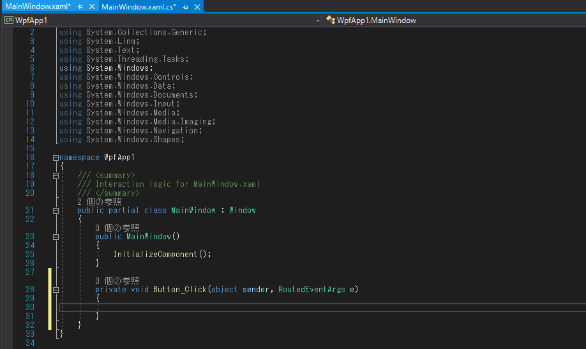Click the Button_Click method name
The image size is (586, 349).
[180, 290]
